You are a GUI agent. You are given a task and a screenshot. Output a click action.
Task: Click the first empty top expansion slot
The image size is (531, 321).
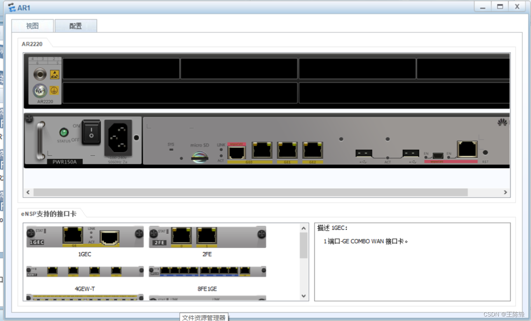[121, 68]
